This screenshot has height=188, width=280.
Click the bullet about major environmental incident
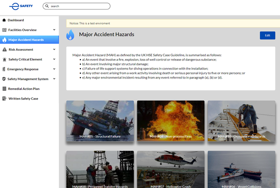[152, 78]
